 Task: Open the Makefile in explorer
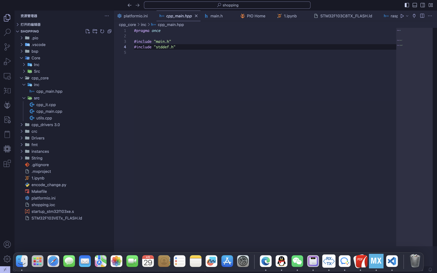tap(39, 192)
